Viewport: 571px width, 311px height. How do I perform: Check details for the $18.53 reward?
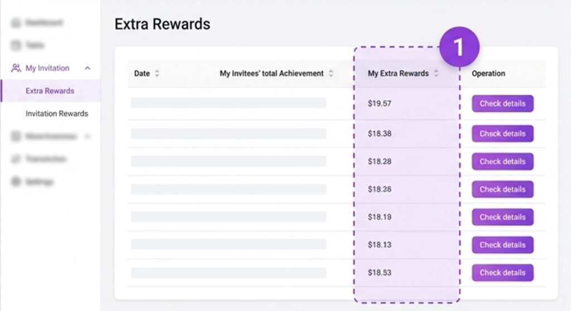tap(502, 273)
